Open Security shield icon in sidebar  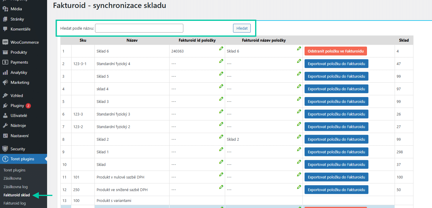(x=5, y=149)
